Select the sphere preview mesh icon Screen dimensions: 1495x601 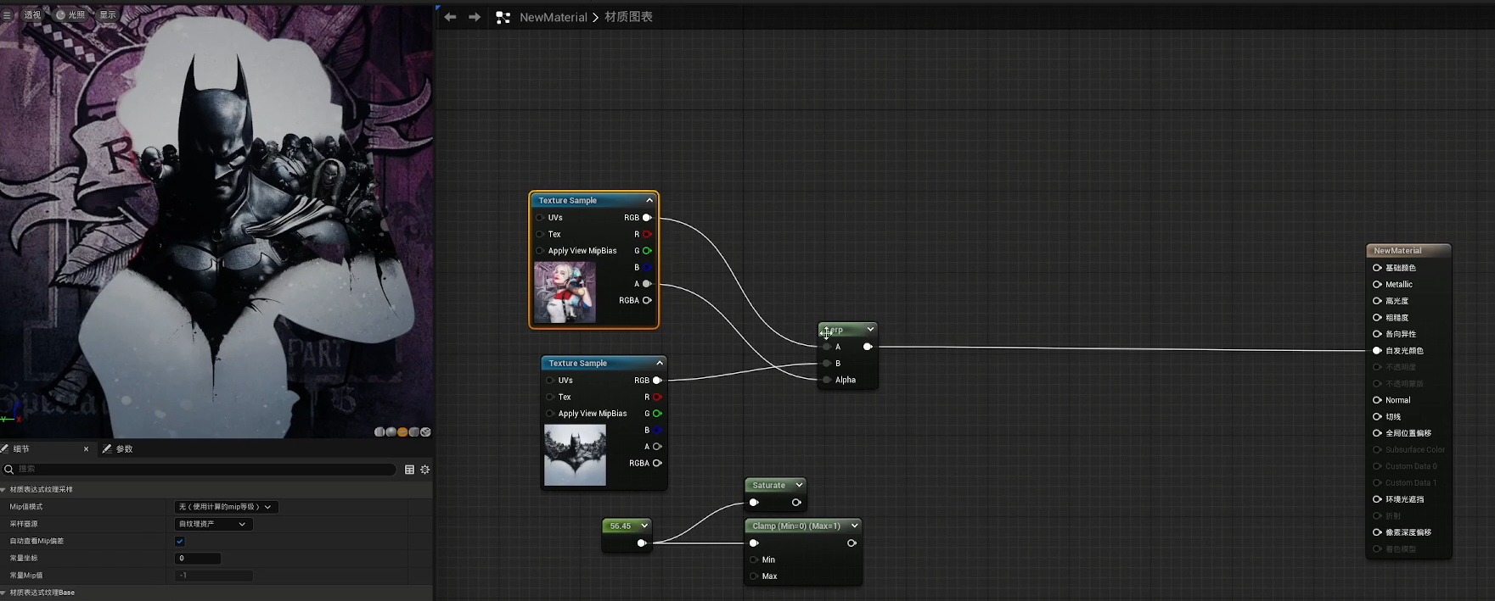pos(391,432)
